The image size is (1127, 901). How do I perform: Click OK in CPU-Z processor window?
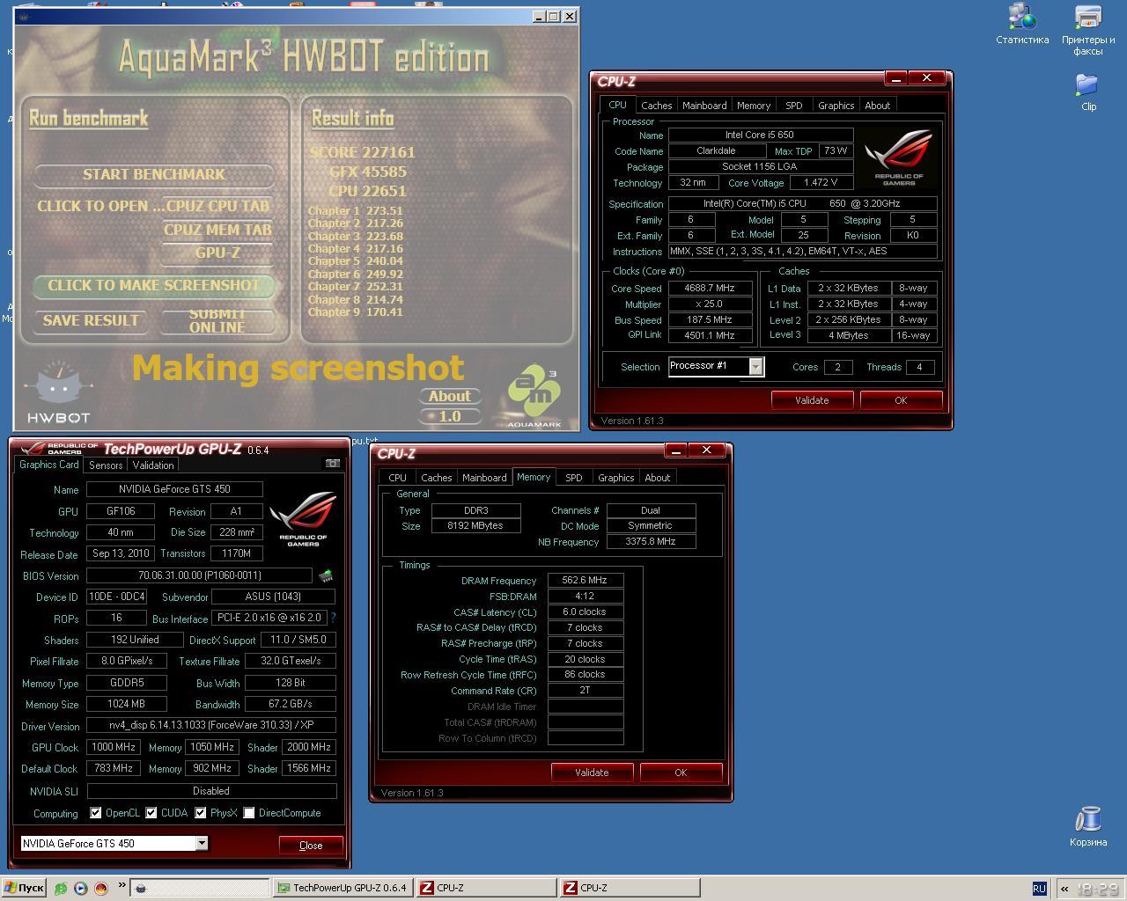[x=901, y=400]
